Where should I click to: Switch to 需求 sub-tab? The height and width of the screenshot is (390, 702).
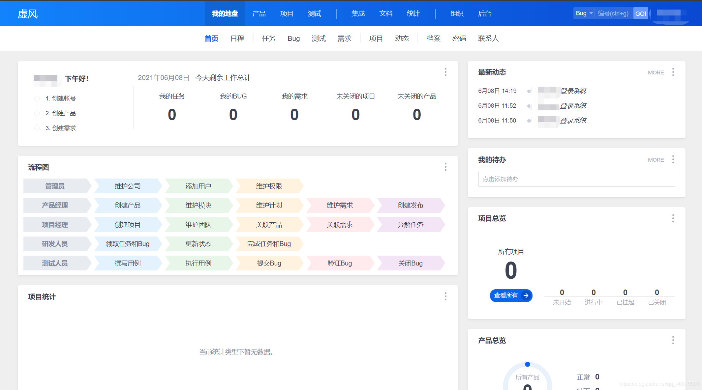coord(344,39)
